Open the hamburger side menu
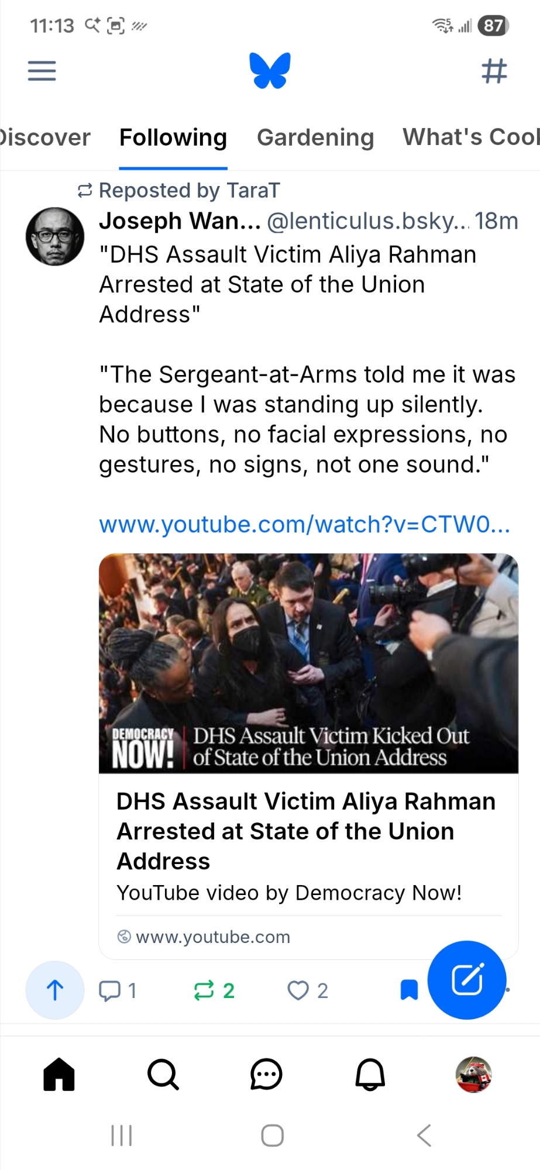The width and height of the screenshot is (540, 1170). 42,71
